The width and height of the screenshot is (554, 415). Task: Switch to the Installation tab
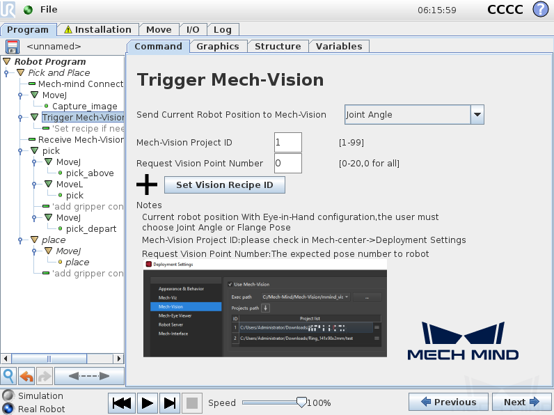coord(97,30)
